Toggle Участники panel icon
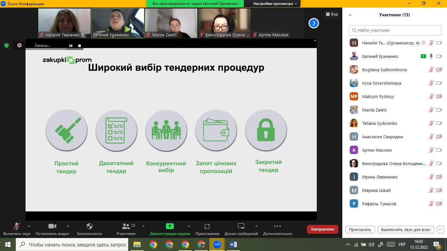 (x=126, y=226)
